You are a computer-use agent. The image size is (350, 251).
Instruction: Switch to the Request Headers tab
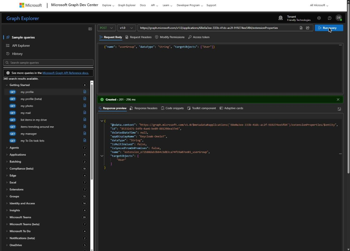coord(138,37)
